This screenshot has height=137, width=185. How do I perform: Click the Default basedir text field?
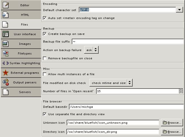tap(126, 107)
